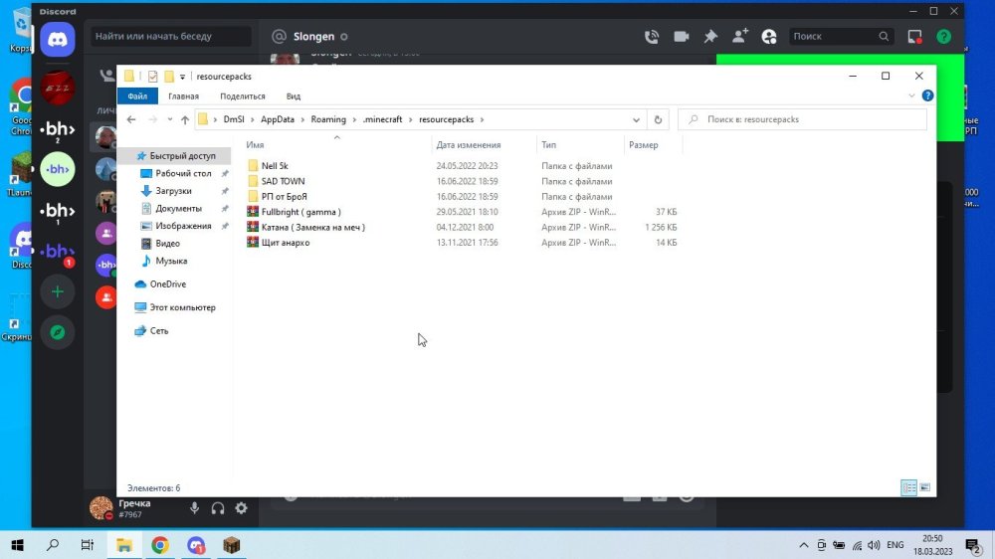Viewport: 995px width, 559px height.
Task: Open Discord help question mark icon
Action: 943,37
